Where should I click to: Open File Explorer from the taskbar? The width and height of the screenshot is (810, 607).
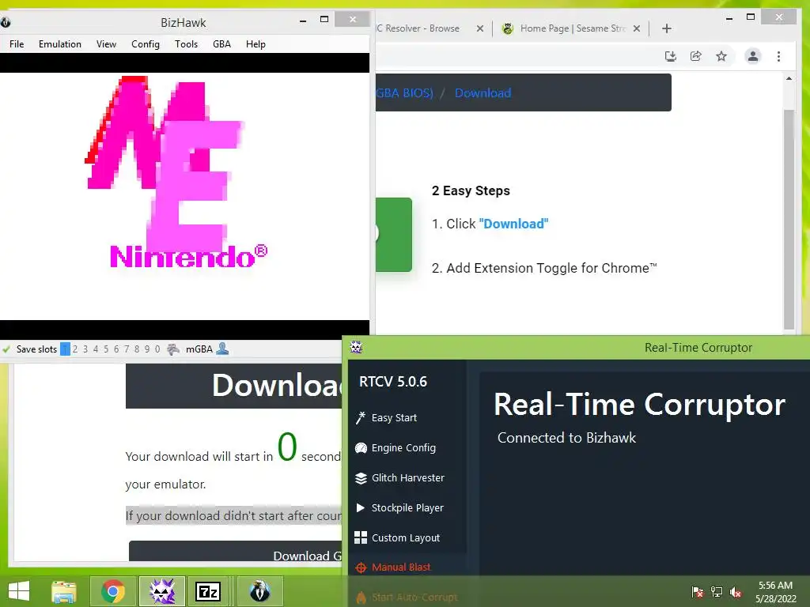coord(64,591)
